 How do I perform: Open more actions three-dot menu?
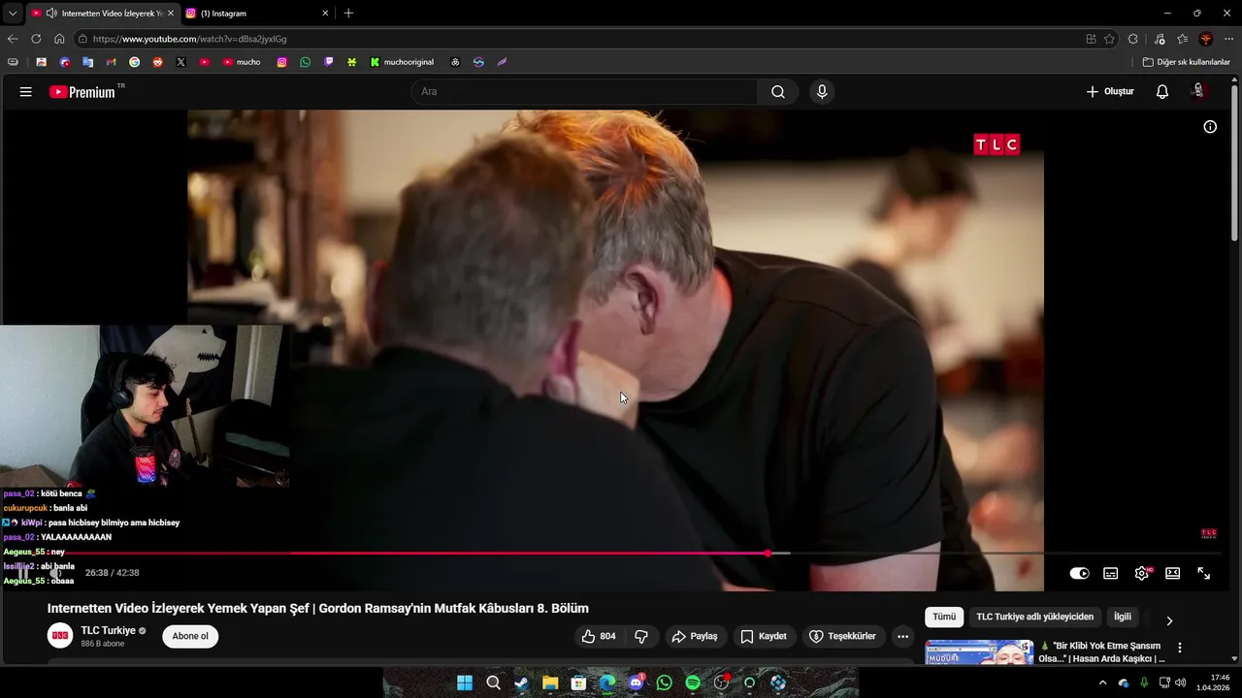[x=902, y=637]
